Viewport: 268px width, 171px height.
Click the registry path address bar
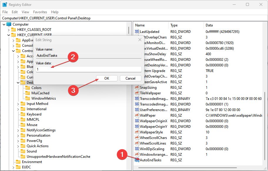coord(134,18)
